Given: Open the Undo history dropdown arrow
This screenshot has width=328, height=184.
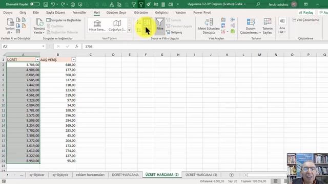Looking at the screenshot, I should click(57, 4).
